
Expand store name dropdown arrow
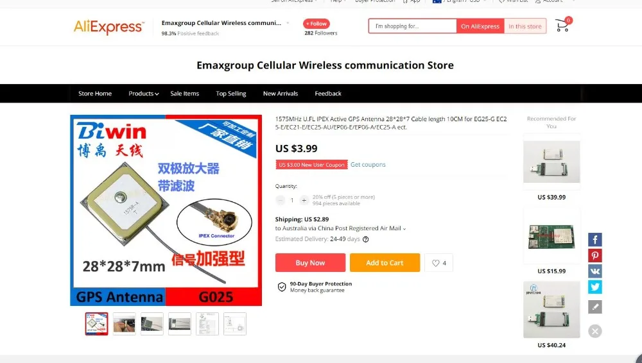click(x=288, y=23)
